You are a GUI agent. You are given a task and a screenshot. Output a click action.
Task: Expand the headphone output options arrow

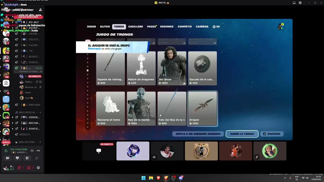[33, 168]
